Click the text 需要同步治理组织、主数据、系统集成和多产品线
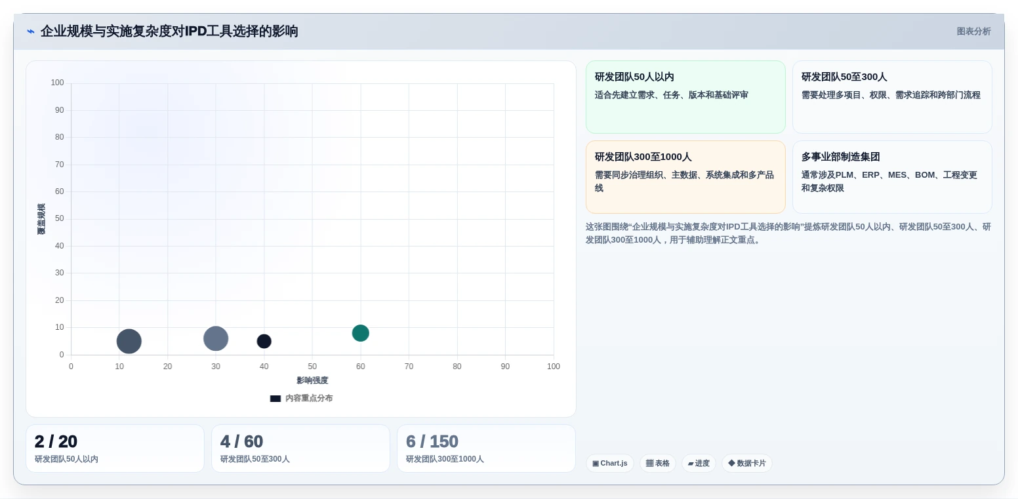1018x499 pixels. (684, 182)
